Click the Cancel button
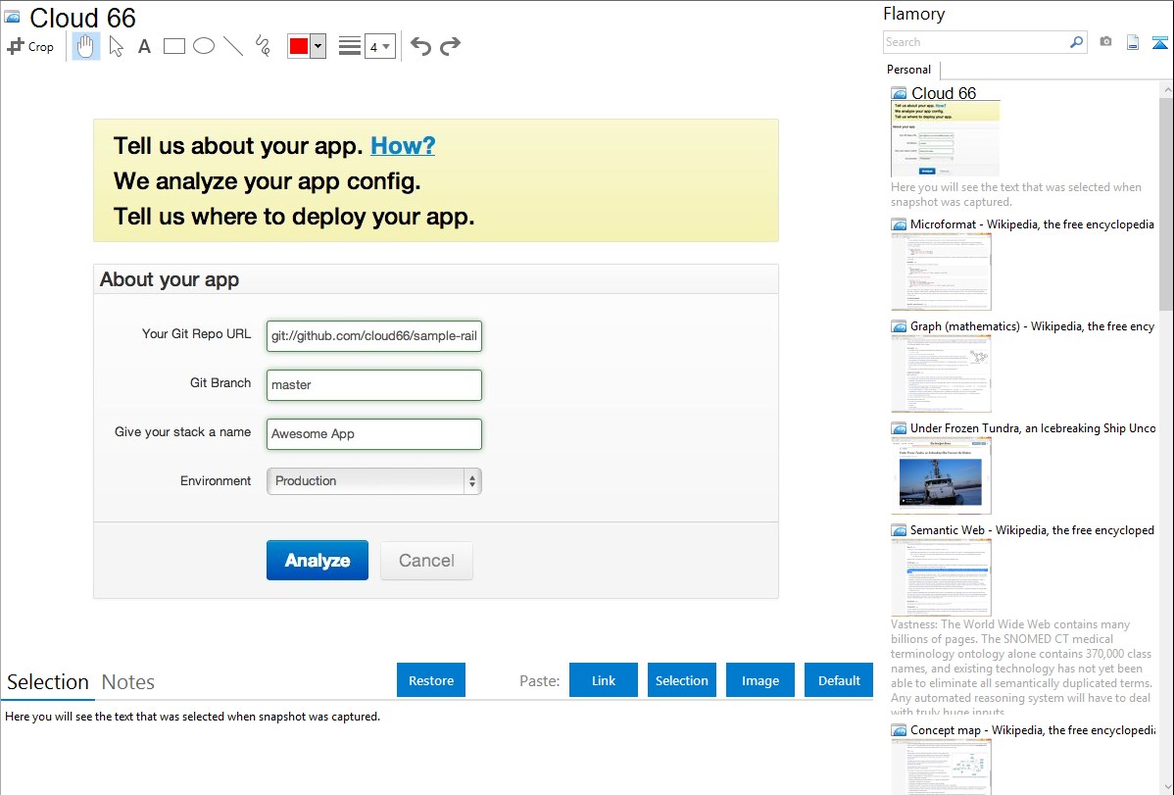Image resolution: width=1174 pixels, height=795 pixels. (x=426, y=561)
